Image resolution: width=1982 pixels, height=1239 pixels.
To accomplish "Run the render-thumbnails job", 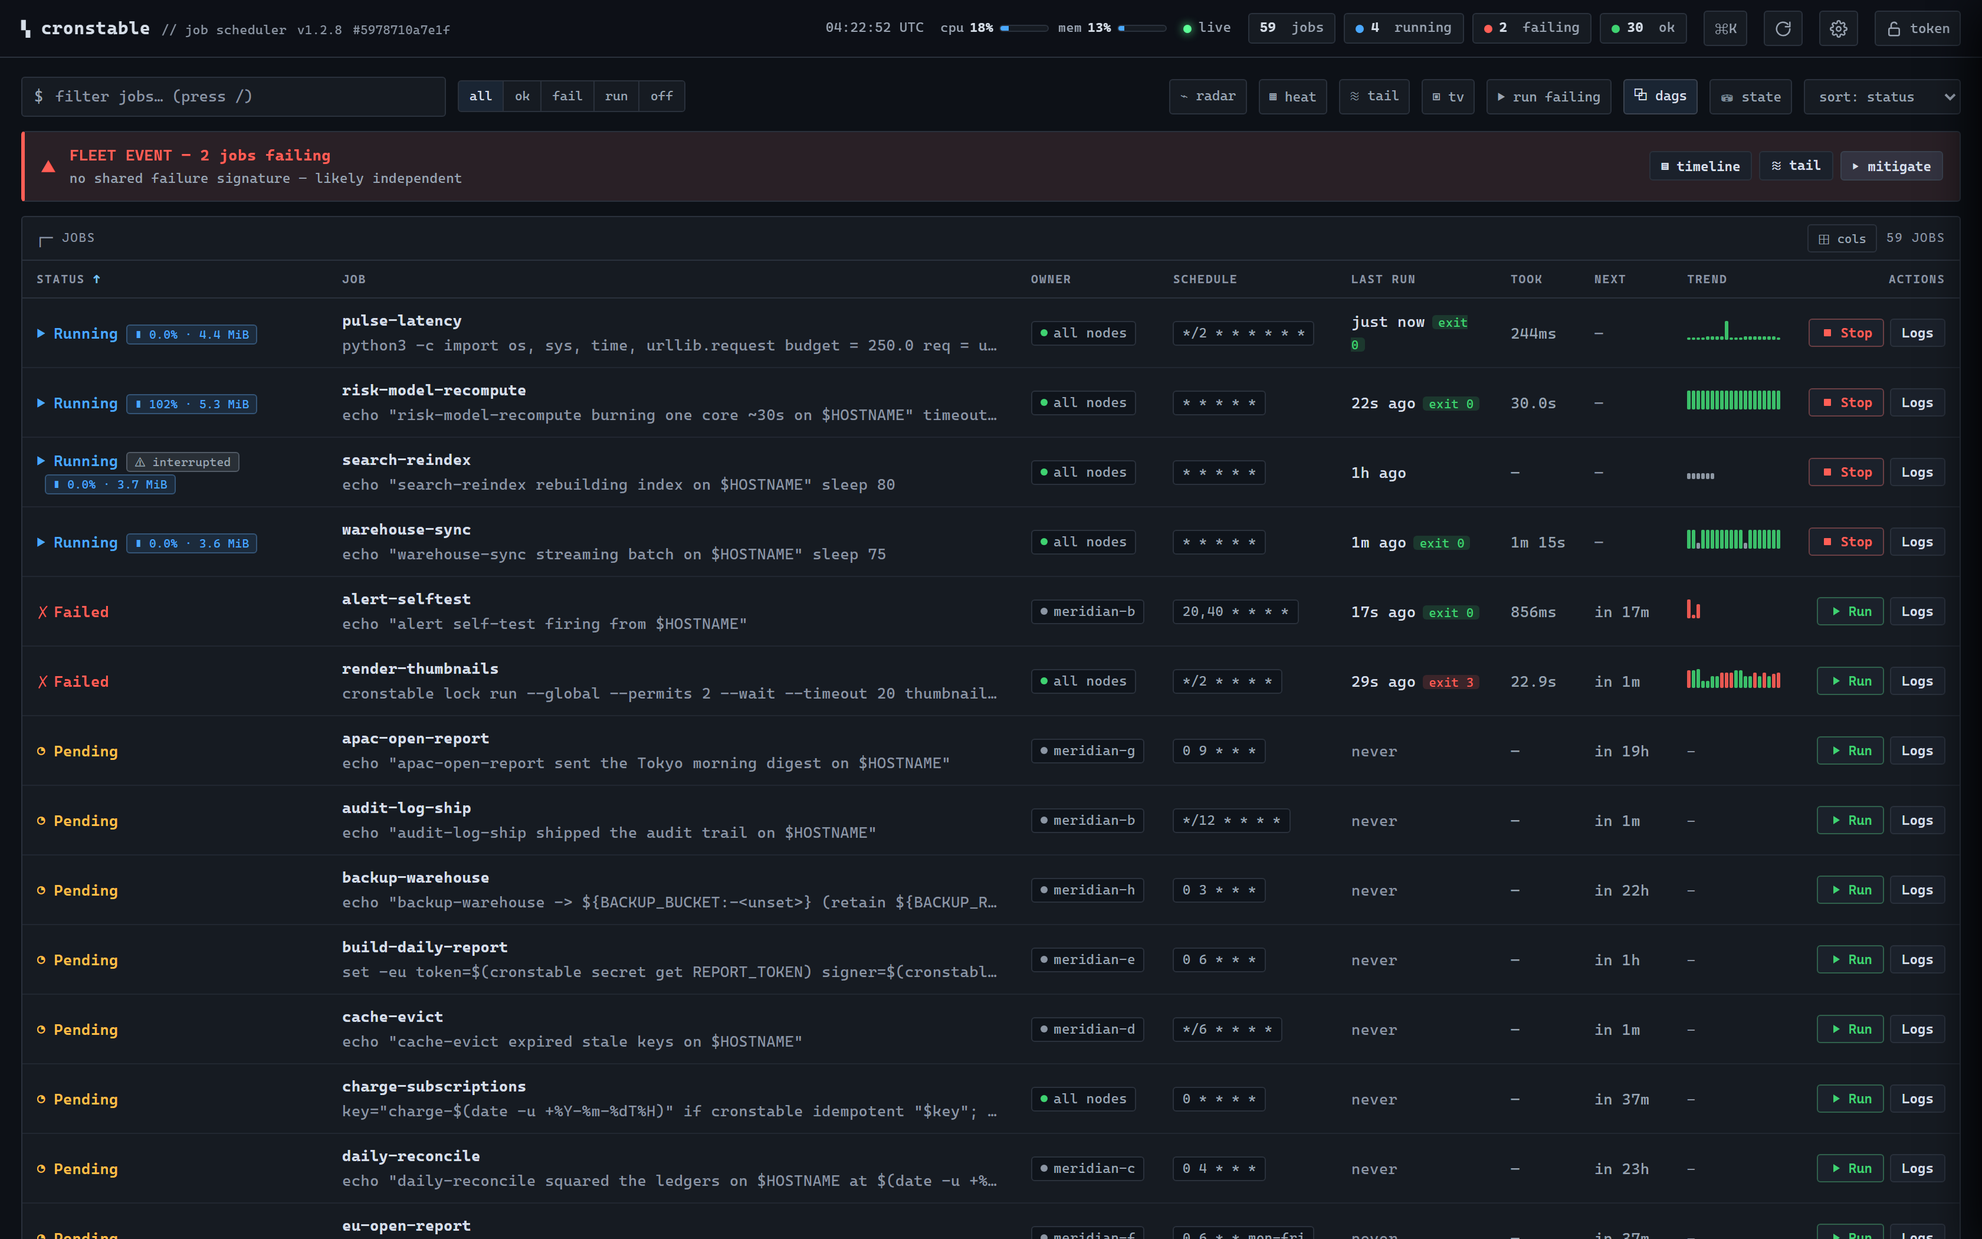I will 1849,681.
